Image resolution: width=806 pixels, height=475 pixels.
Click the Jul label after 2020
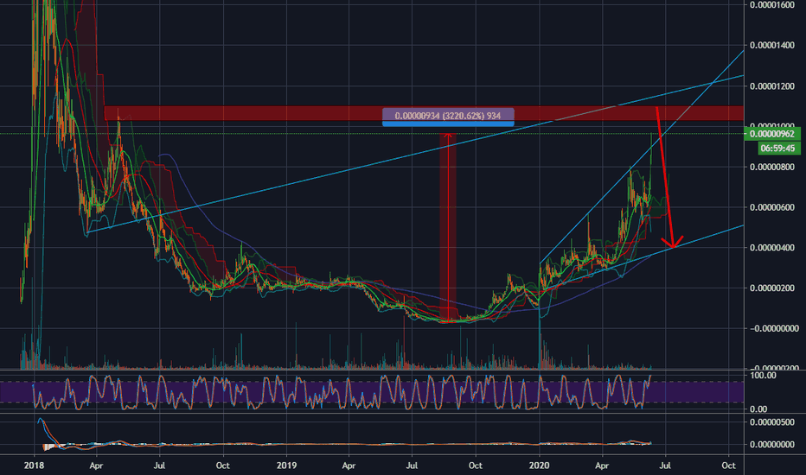(x=665, y=465)
